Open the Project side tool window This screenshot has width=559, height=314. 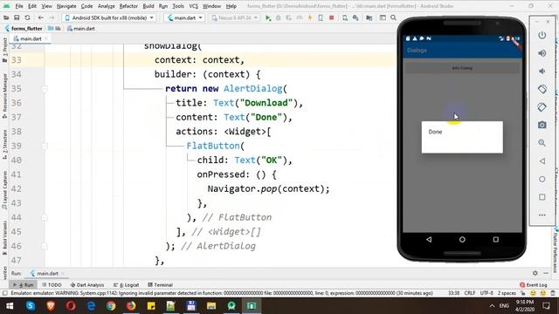pos(4,50)
